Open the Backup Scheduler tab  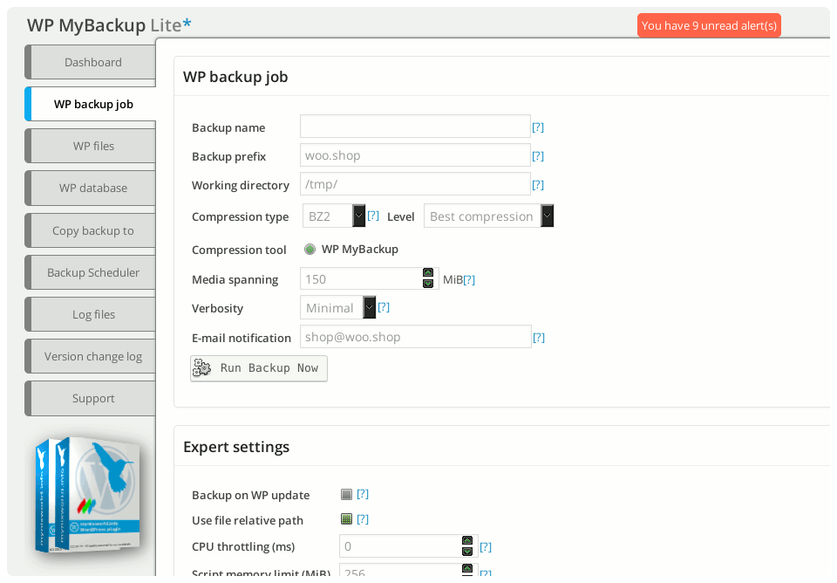point(91,272)
